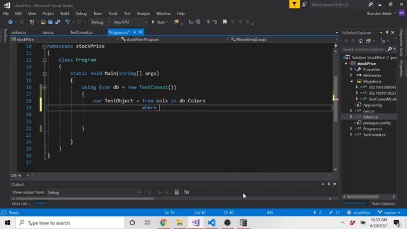This screenshot has height=229, width=407.
Task: Click the Type here to search taskbar box
Action: pyautogui.click(x=70, y=223)
